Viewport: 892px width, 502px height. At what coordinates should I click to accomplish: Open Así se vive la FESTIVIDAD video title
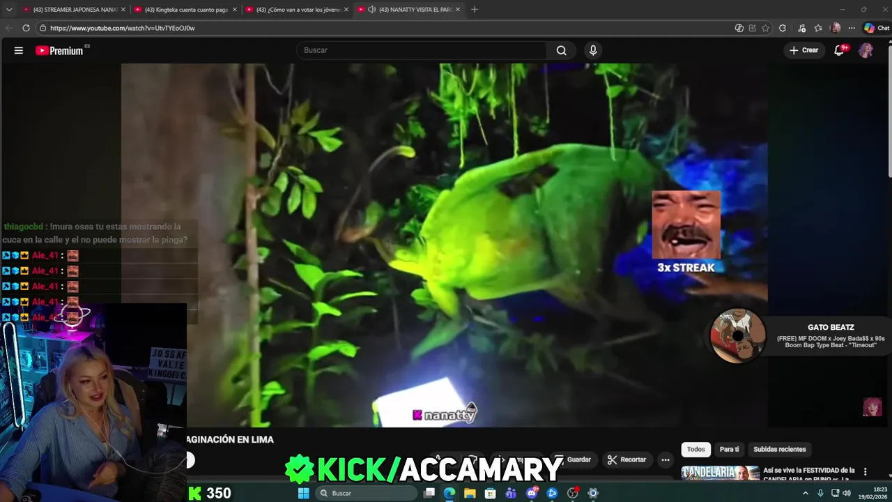809,474
